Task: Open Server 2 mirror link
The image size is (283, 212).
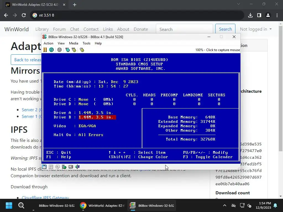Action: click(32, 110)
